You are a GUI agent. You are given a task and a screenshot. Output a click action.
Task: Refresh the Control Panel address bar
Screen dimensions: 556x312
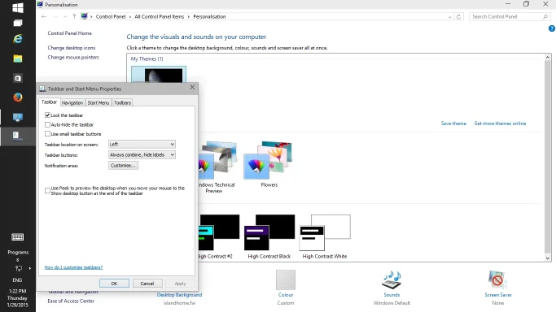[x=458, y=16]
